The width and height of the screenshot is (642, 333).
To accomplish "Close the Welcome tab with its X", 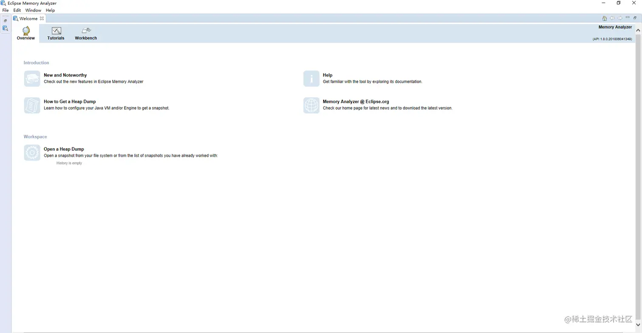I will (x=42, y=18).
